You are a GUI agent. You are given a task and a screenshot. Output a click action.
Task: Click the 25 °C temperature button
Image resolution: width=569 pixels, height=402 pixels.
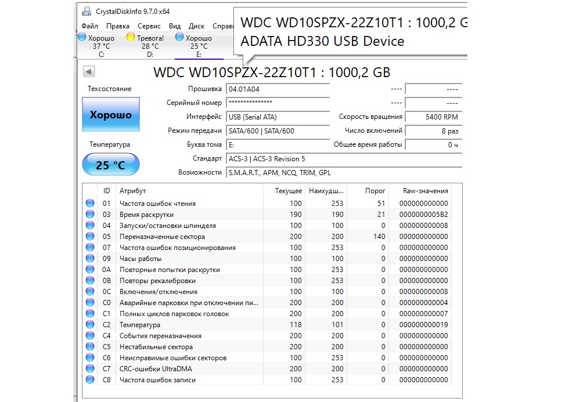tap(111, 165)
